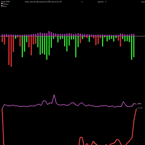Click the '39M' volume value label
Image resolution: width=145 pixels, height=145 pixels.
click(139, 104)
